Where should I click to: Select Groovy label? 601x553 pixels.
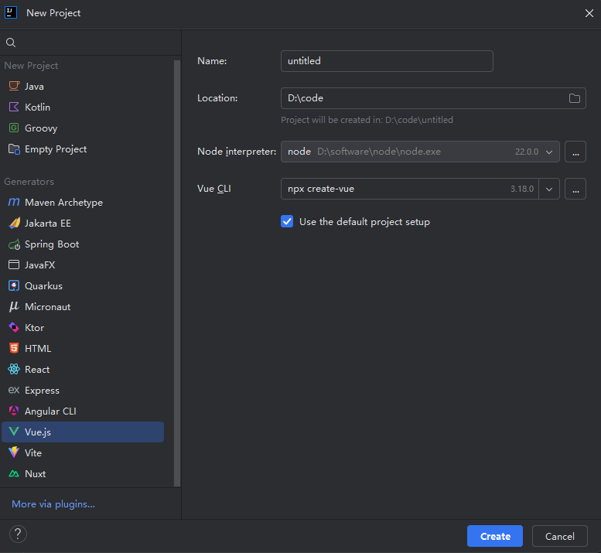(x=41, y=128)
